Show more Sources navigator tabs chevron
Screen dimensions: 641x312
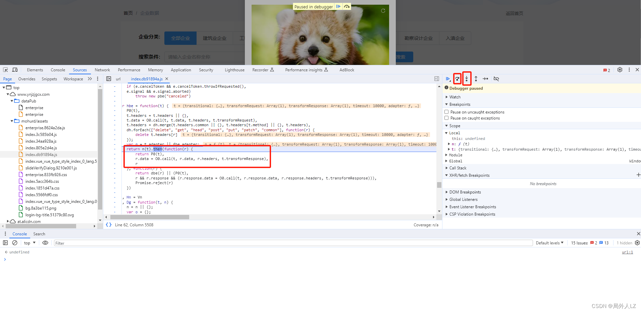click(90, 79)
